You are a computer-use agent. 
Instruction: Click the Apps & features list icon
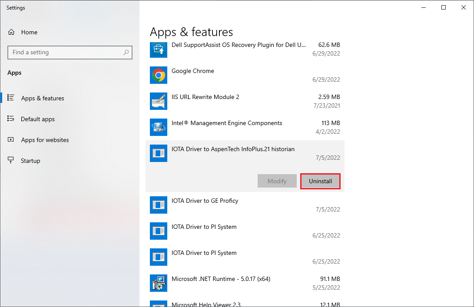pos(11,98)
